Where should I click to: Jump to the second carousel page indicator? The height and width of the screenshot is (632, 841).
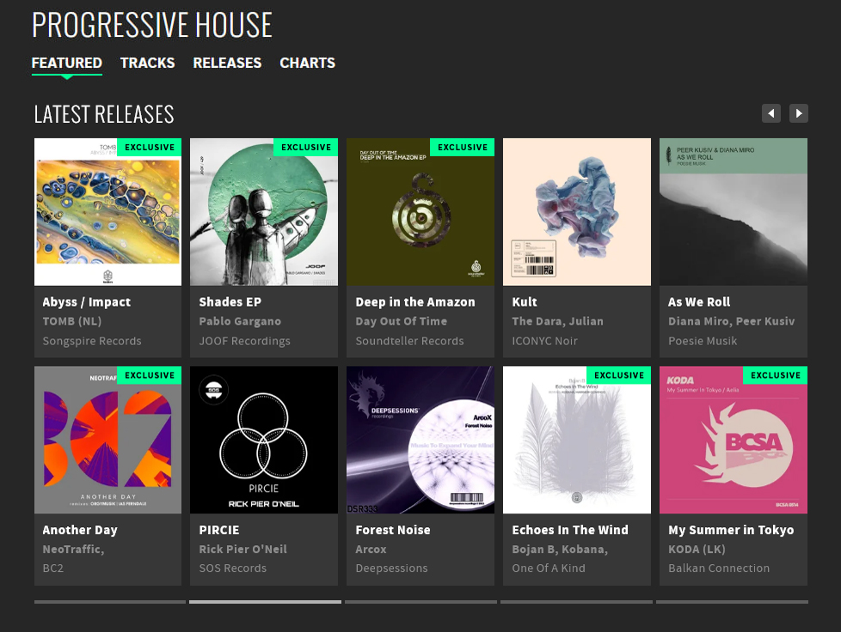point(265,602)
